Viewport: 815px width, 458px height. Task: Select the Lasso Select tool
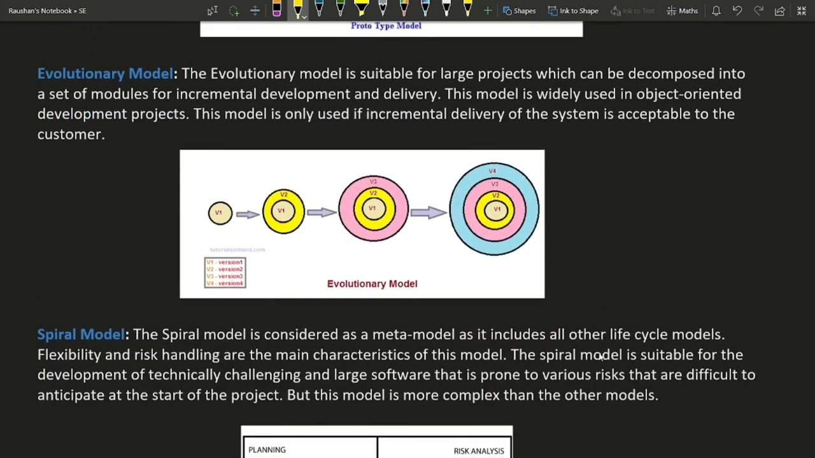[x=234, y=11]
